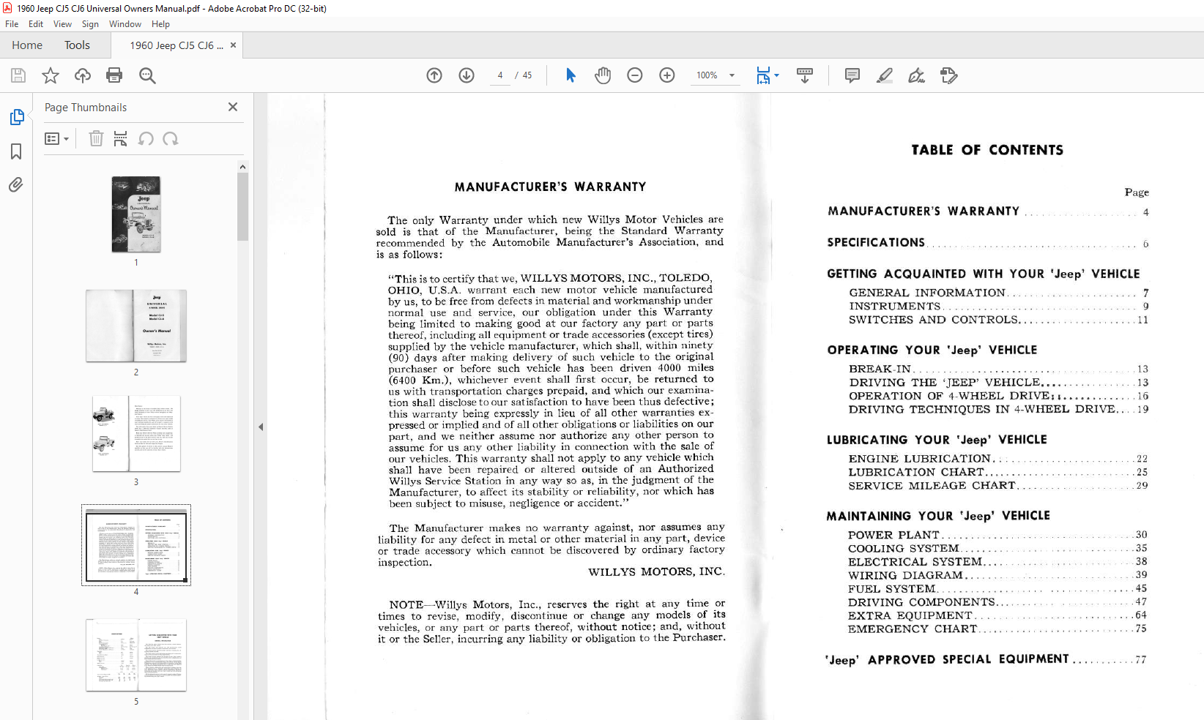Open the Sign menu
This screenshot has height=720, width=1204.
click(x=90, y=24)
